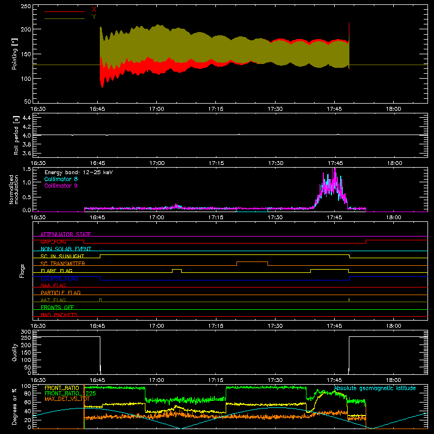Click the FRONTS_OFF flag label

click(x=58, y=307)
